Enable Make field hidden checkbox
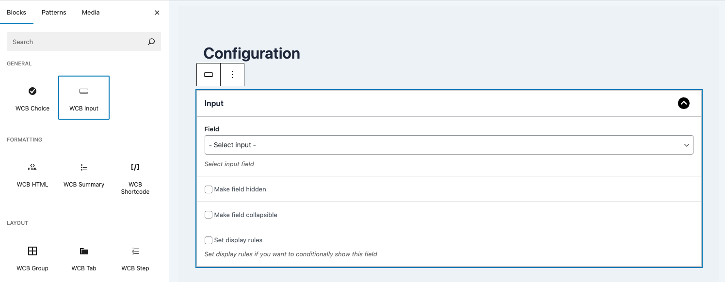Viewport: 725px width, 282px height. [x=209, y=189]
